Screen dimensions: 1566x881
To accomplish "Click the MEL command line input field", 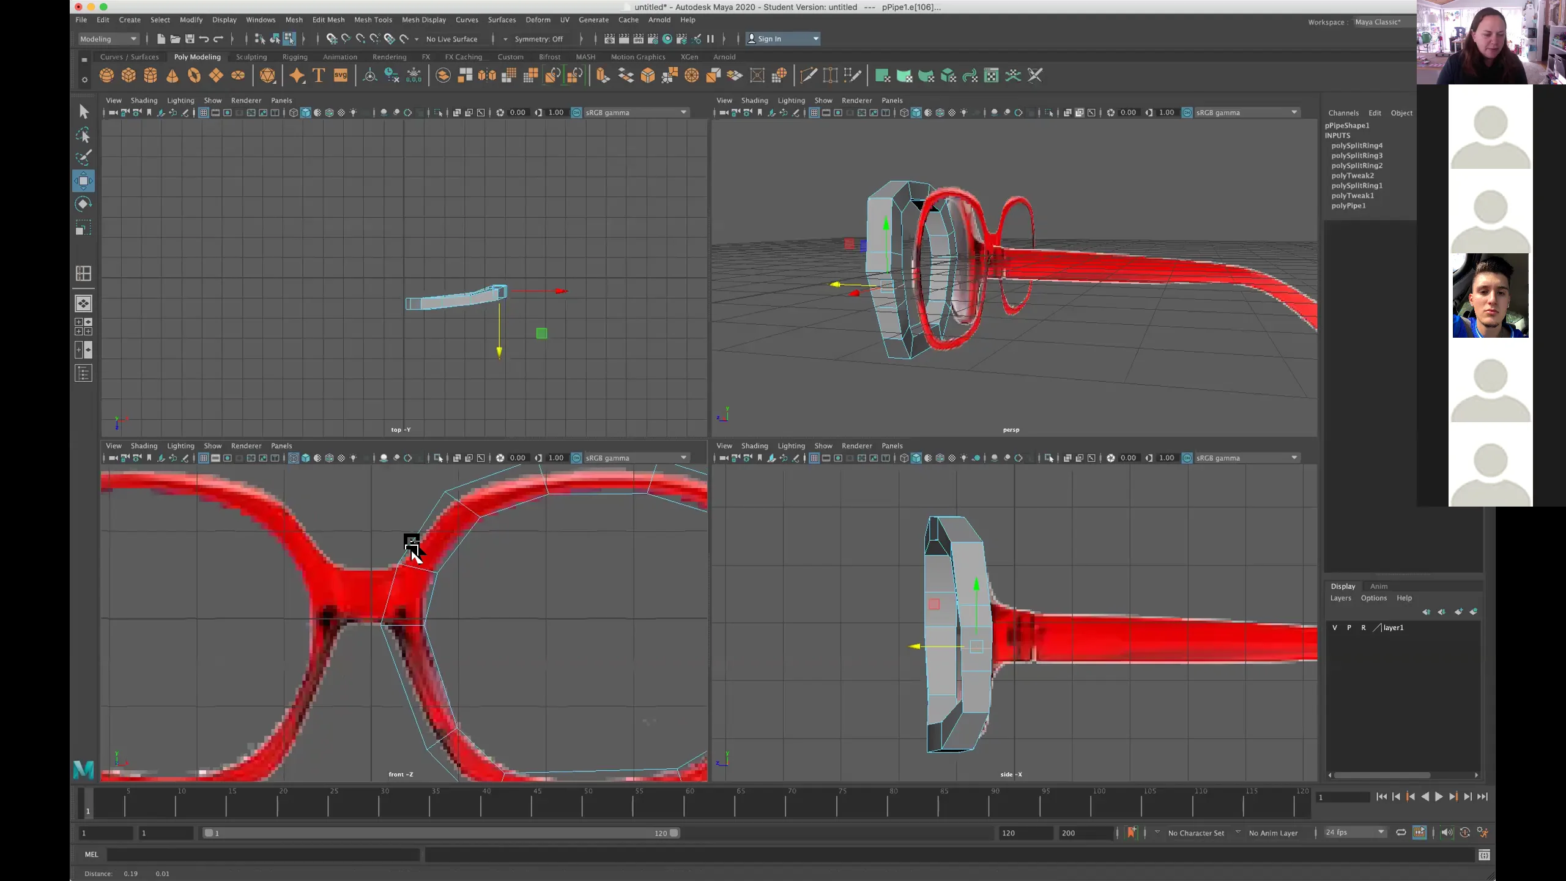I will coord(264,855).
